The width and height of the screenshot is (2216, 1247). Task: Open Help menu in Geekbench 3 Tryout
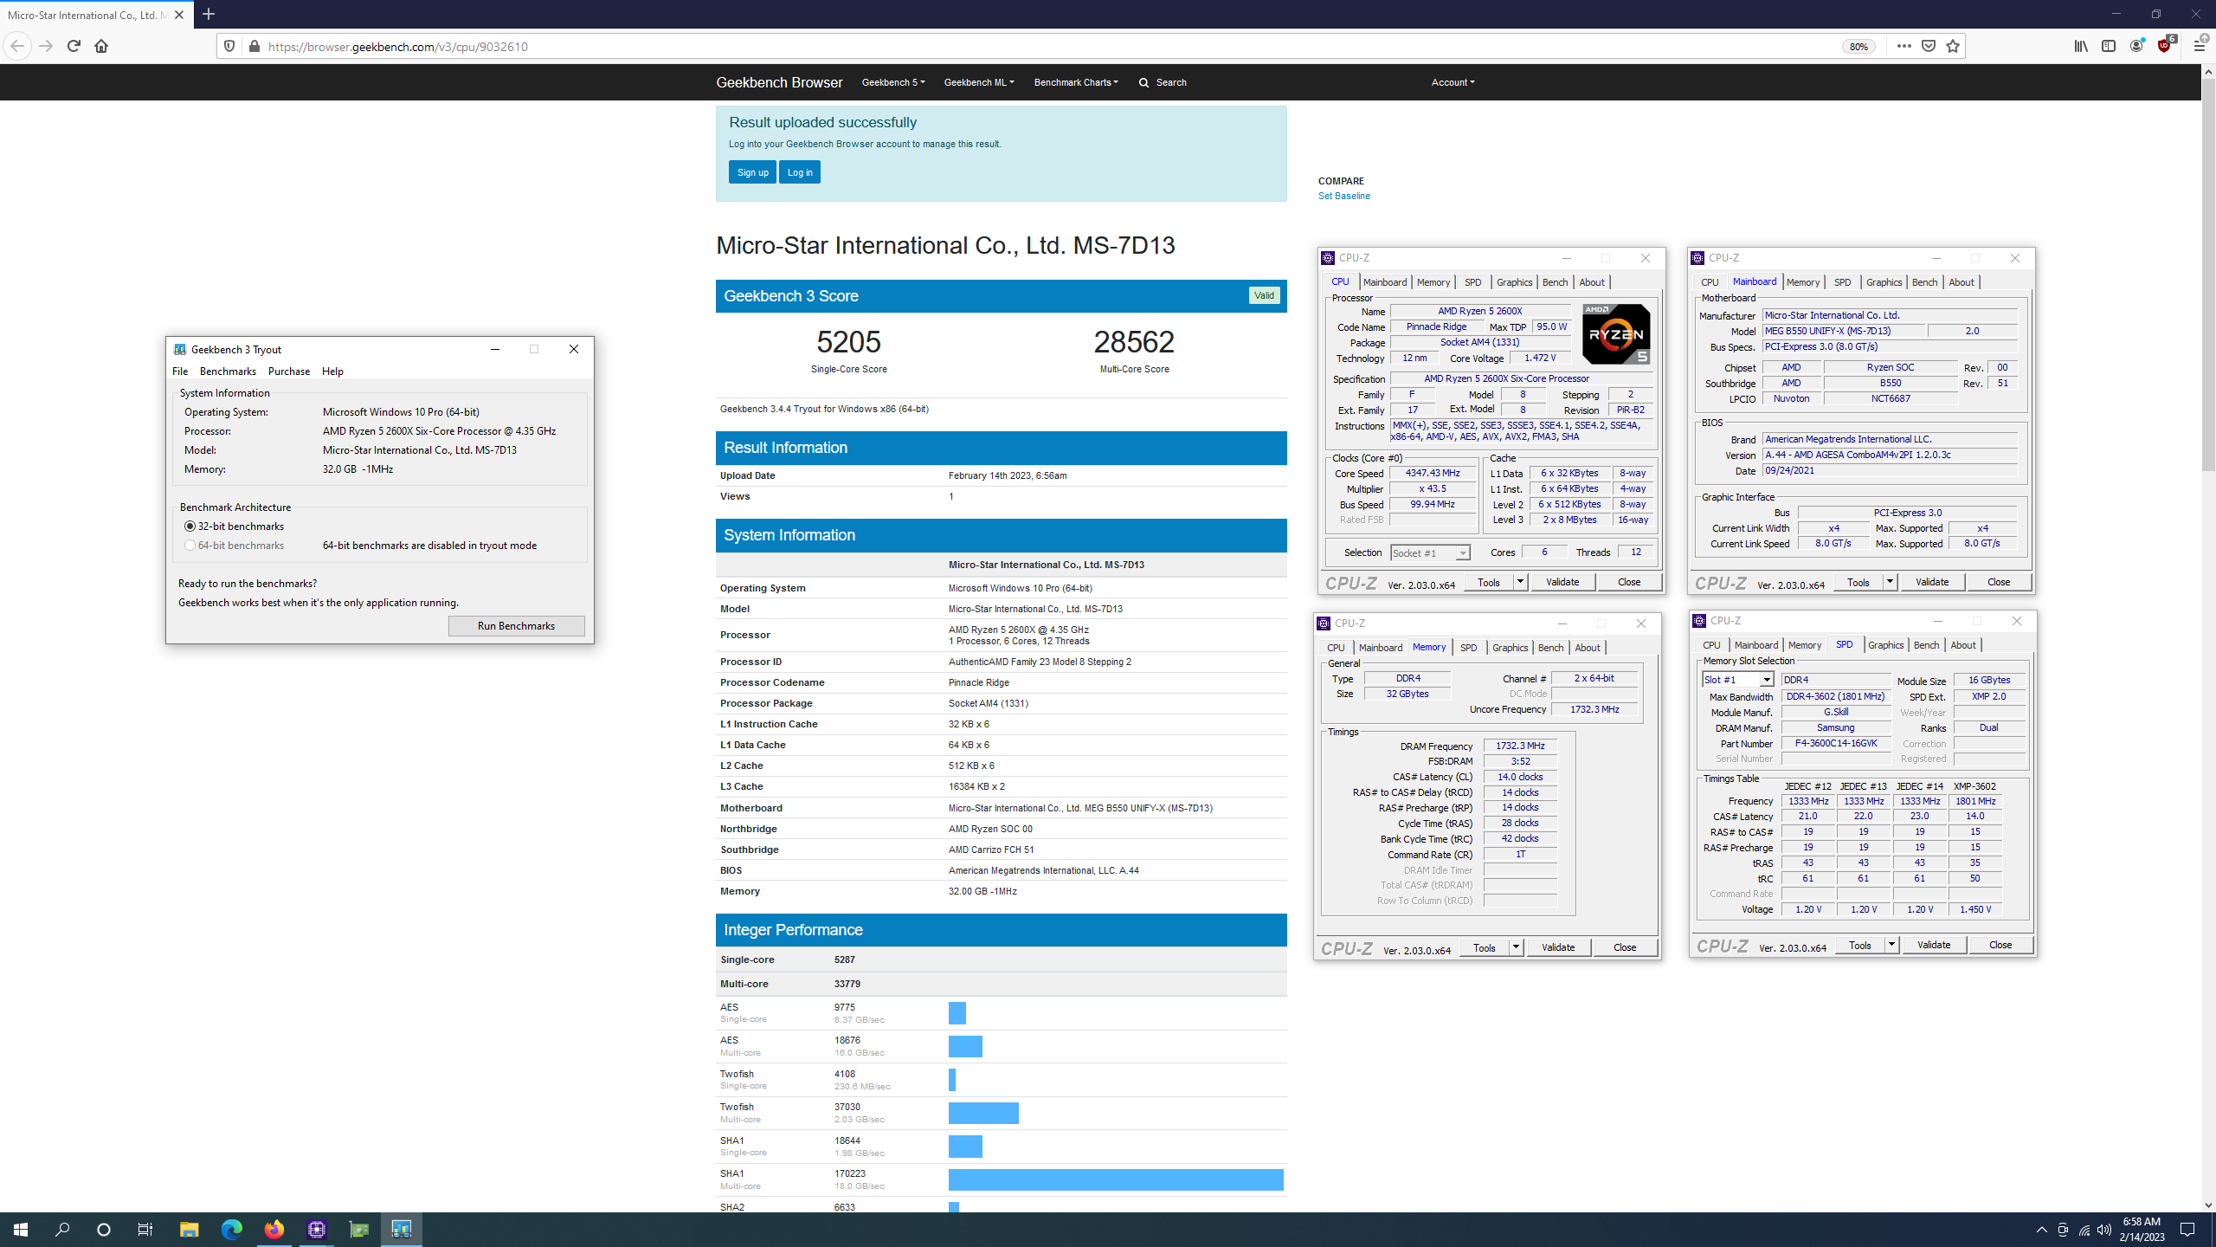coord(332,371)
